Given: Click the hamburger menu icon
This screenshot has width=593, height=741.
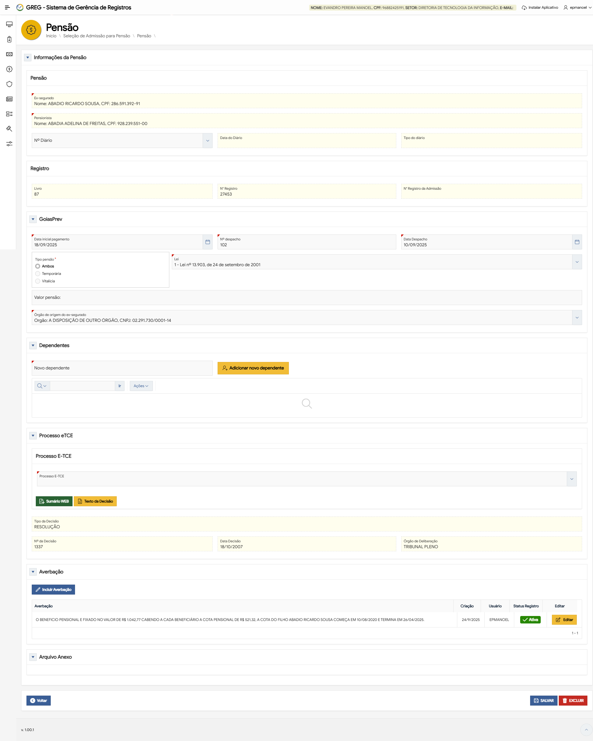Looking at the screenshot, I should coord(7,7).
